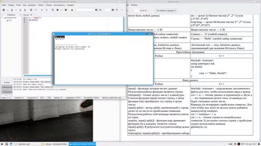Screen dimensions: 261x146
Task: Click the Save All toolbar icon
Action: pyautogui.click(x=25, y=10)
